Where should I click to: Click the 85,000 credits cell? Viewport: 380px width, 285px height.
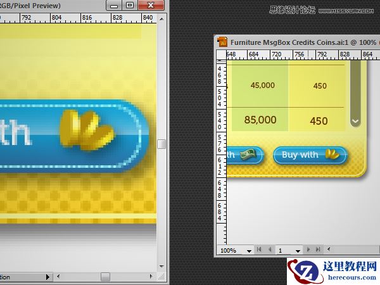[260, 120]
